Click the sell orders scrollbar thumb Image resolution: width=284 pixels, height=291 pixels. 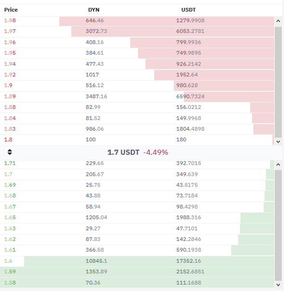pyautogui.click(x=278, y=82)
